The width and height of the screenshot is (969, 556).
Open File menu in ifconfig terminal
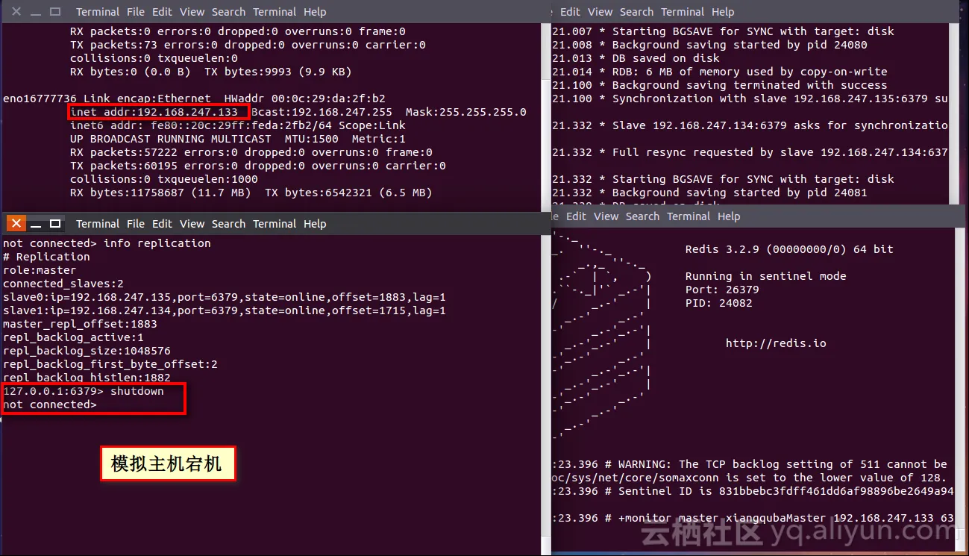pos(136,12)
